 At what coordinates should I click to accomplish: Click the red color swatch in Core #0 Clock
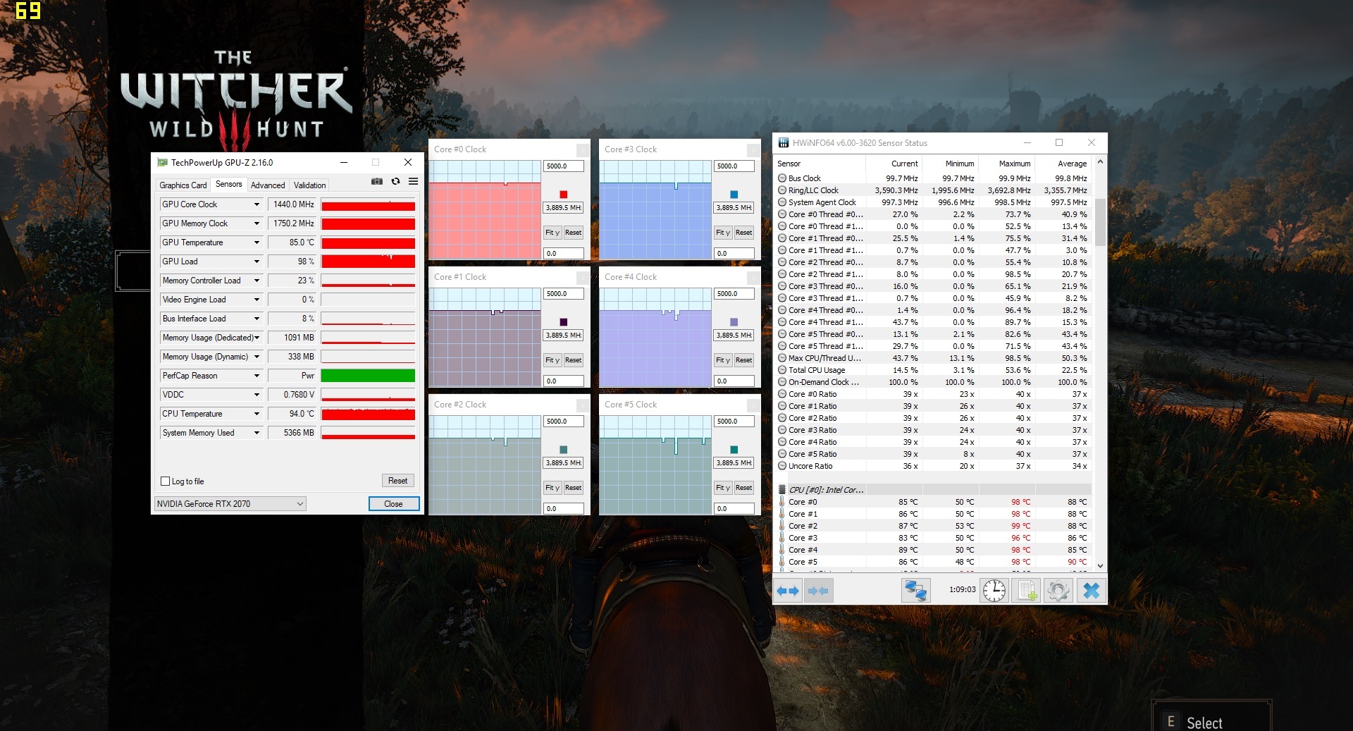pos(563,195)
